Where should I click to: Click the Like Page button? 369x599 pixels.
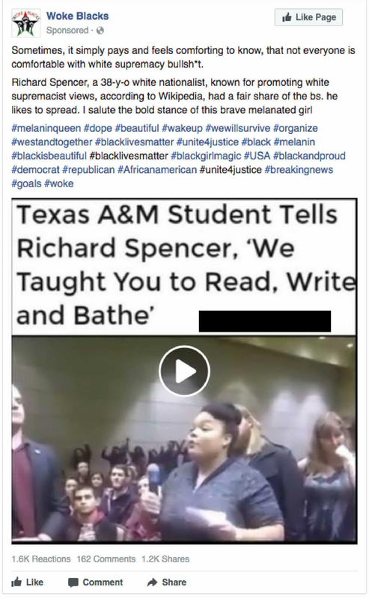(x=308, y=17)
